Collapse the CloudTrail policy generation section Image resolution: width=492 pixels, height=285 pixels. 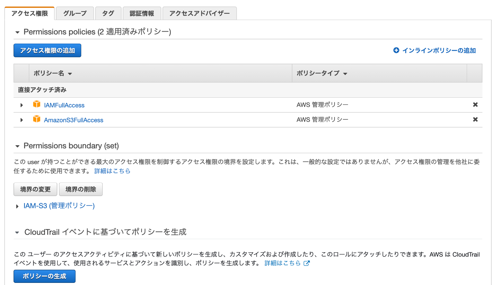pos(17,232)
